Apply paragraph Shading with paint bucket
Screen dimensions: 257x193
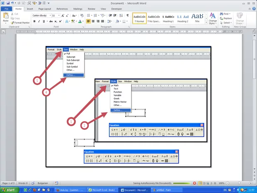117,21
